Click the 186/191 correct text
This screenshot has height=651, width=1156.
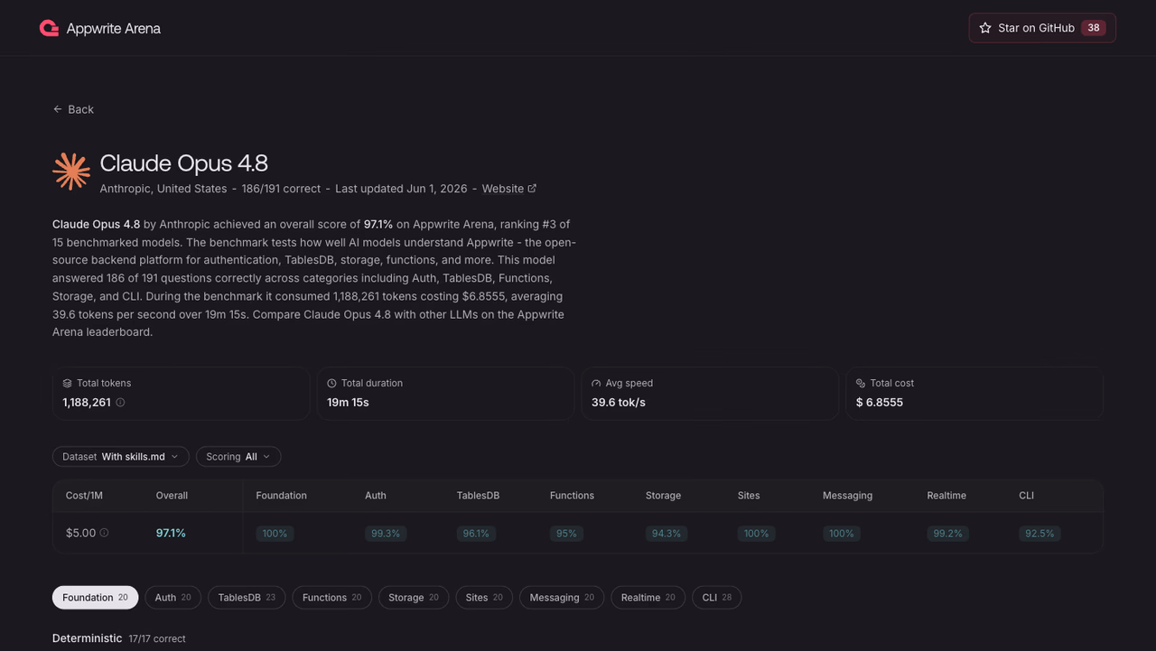click(x=281, y=189)
